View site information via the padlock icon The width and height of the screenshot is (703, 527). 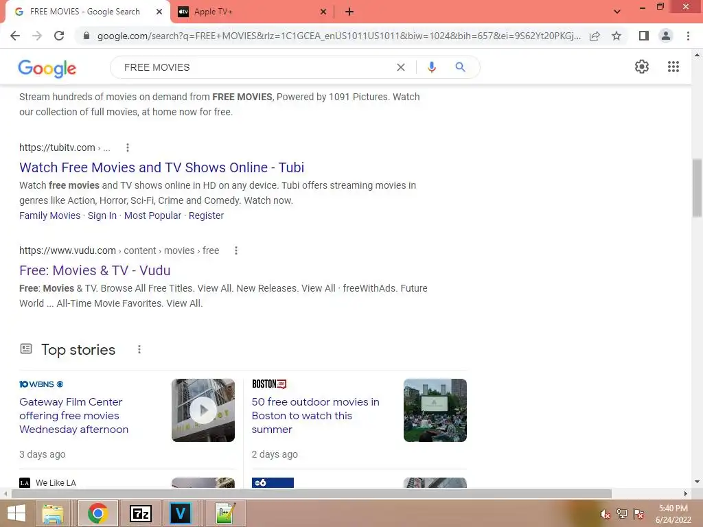87,36
